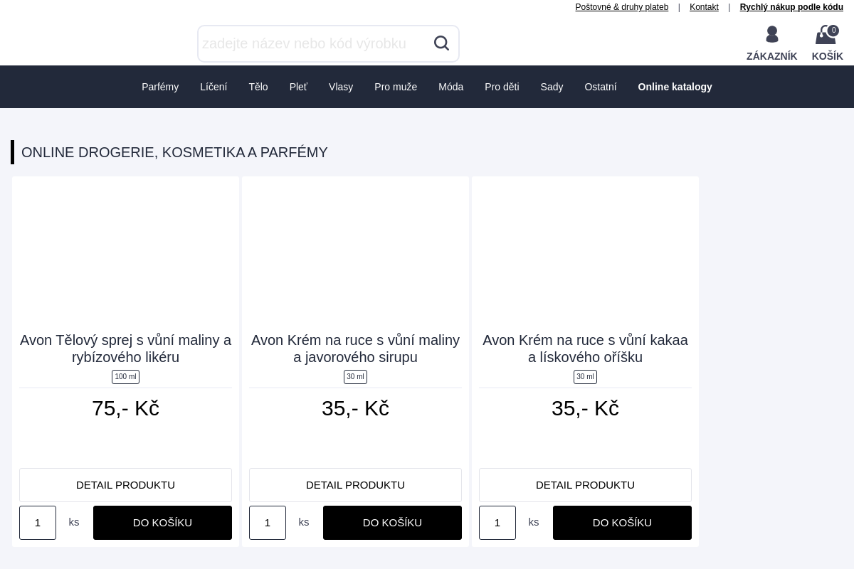This screenshot has width=854, height=569.
Task: Open the Pro děti menu
Action: (502, 87)
